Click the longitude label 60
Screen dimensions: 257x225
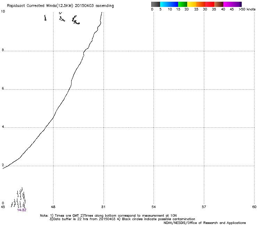coord(254,207)
